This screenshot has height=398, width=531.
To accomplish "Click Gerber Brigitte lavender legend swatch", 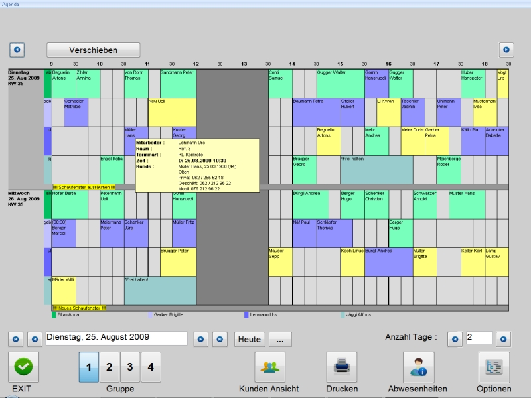I will coord(150,315).
